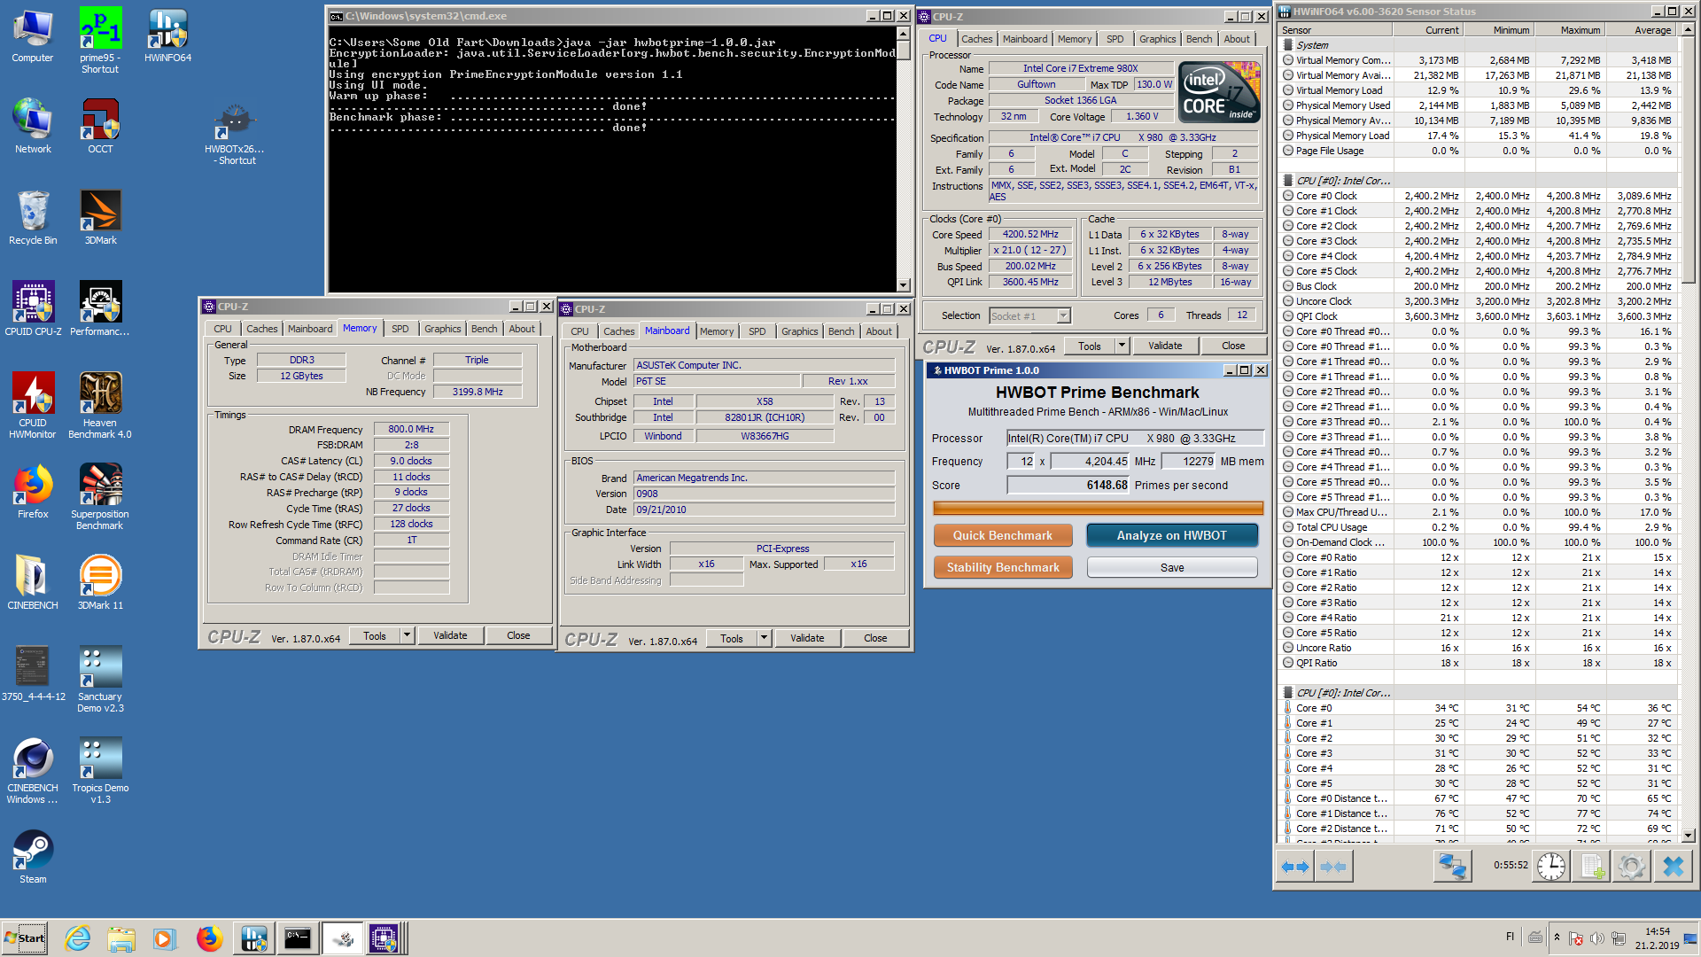Switch to CPU tab in CPU-Z Mainboard window
This screenshot has height=957, width=1701.
(579, 331)
